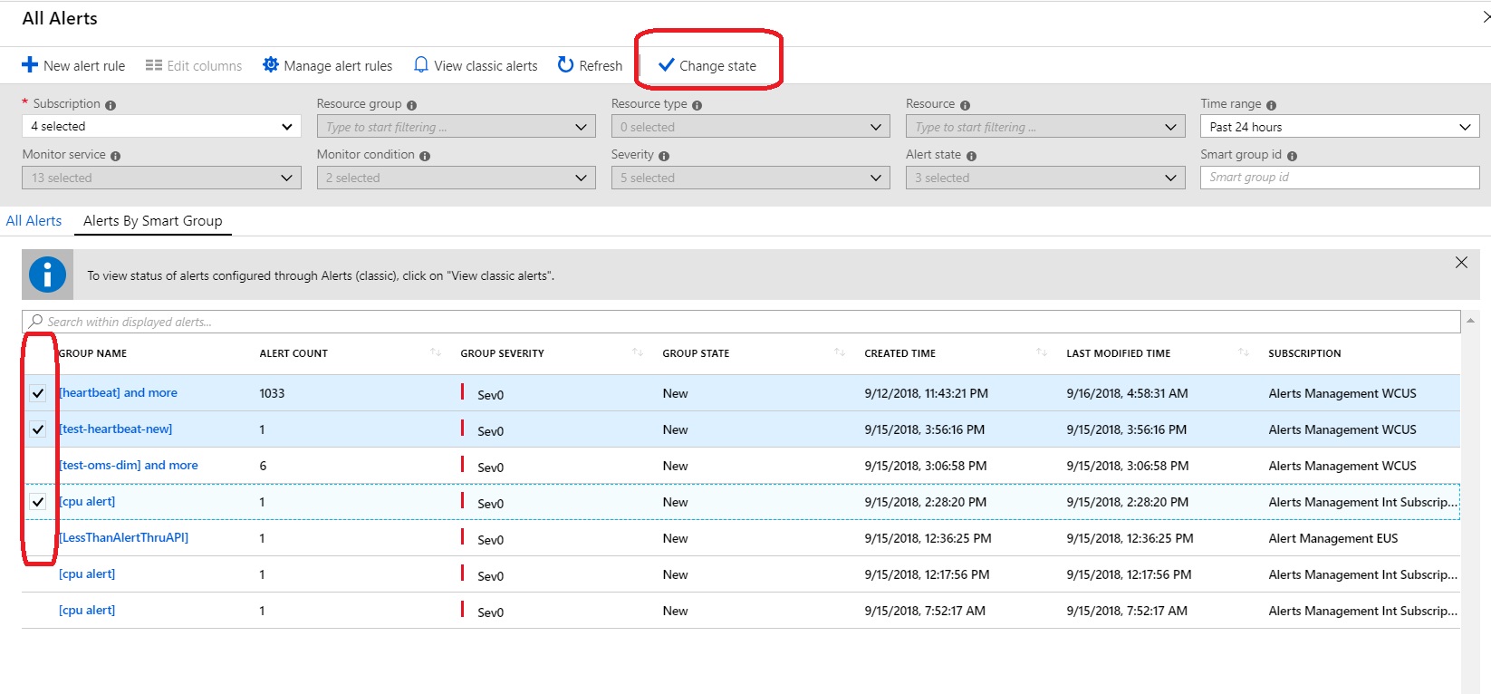Image resolution: width=1491 pixels, height=694 pixels.
Task: Click the View classic alerts bell icon
Action: click(x=421, y=65)
